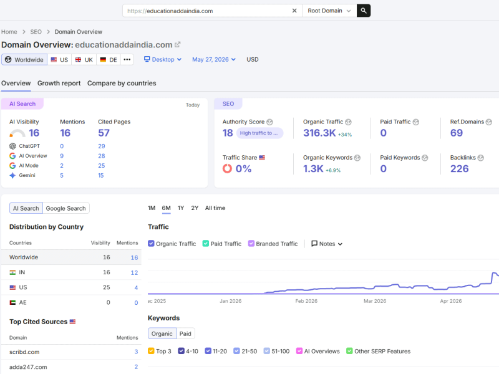Switch to the AI Search toggle tab

[x=26, y=208]
